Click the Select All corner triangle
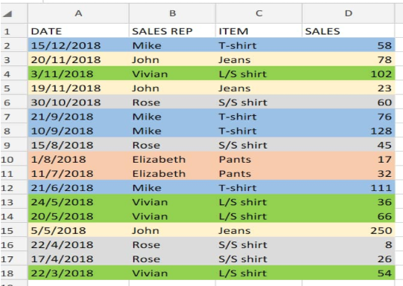Image resolution: width=403 pixels, height=286 pixels. click(7, 13)
